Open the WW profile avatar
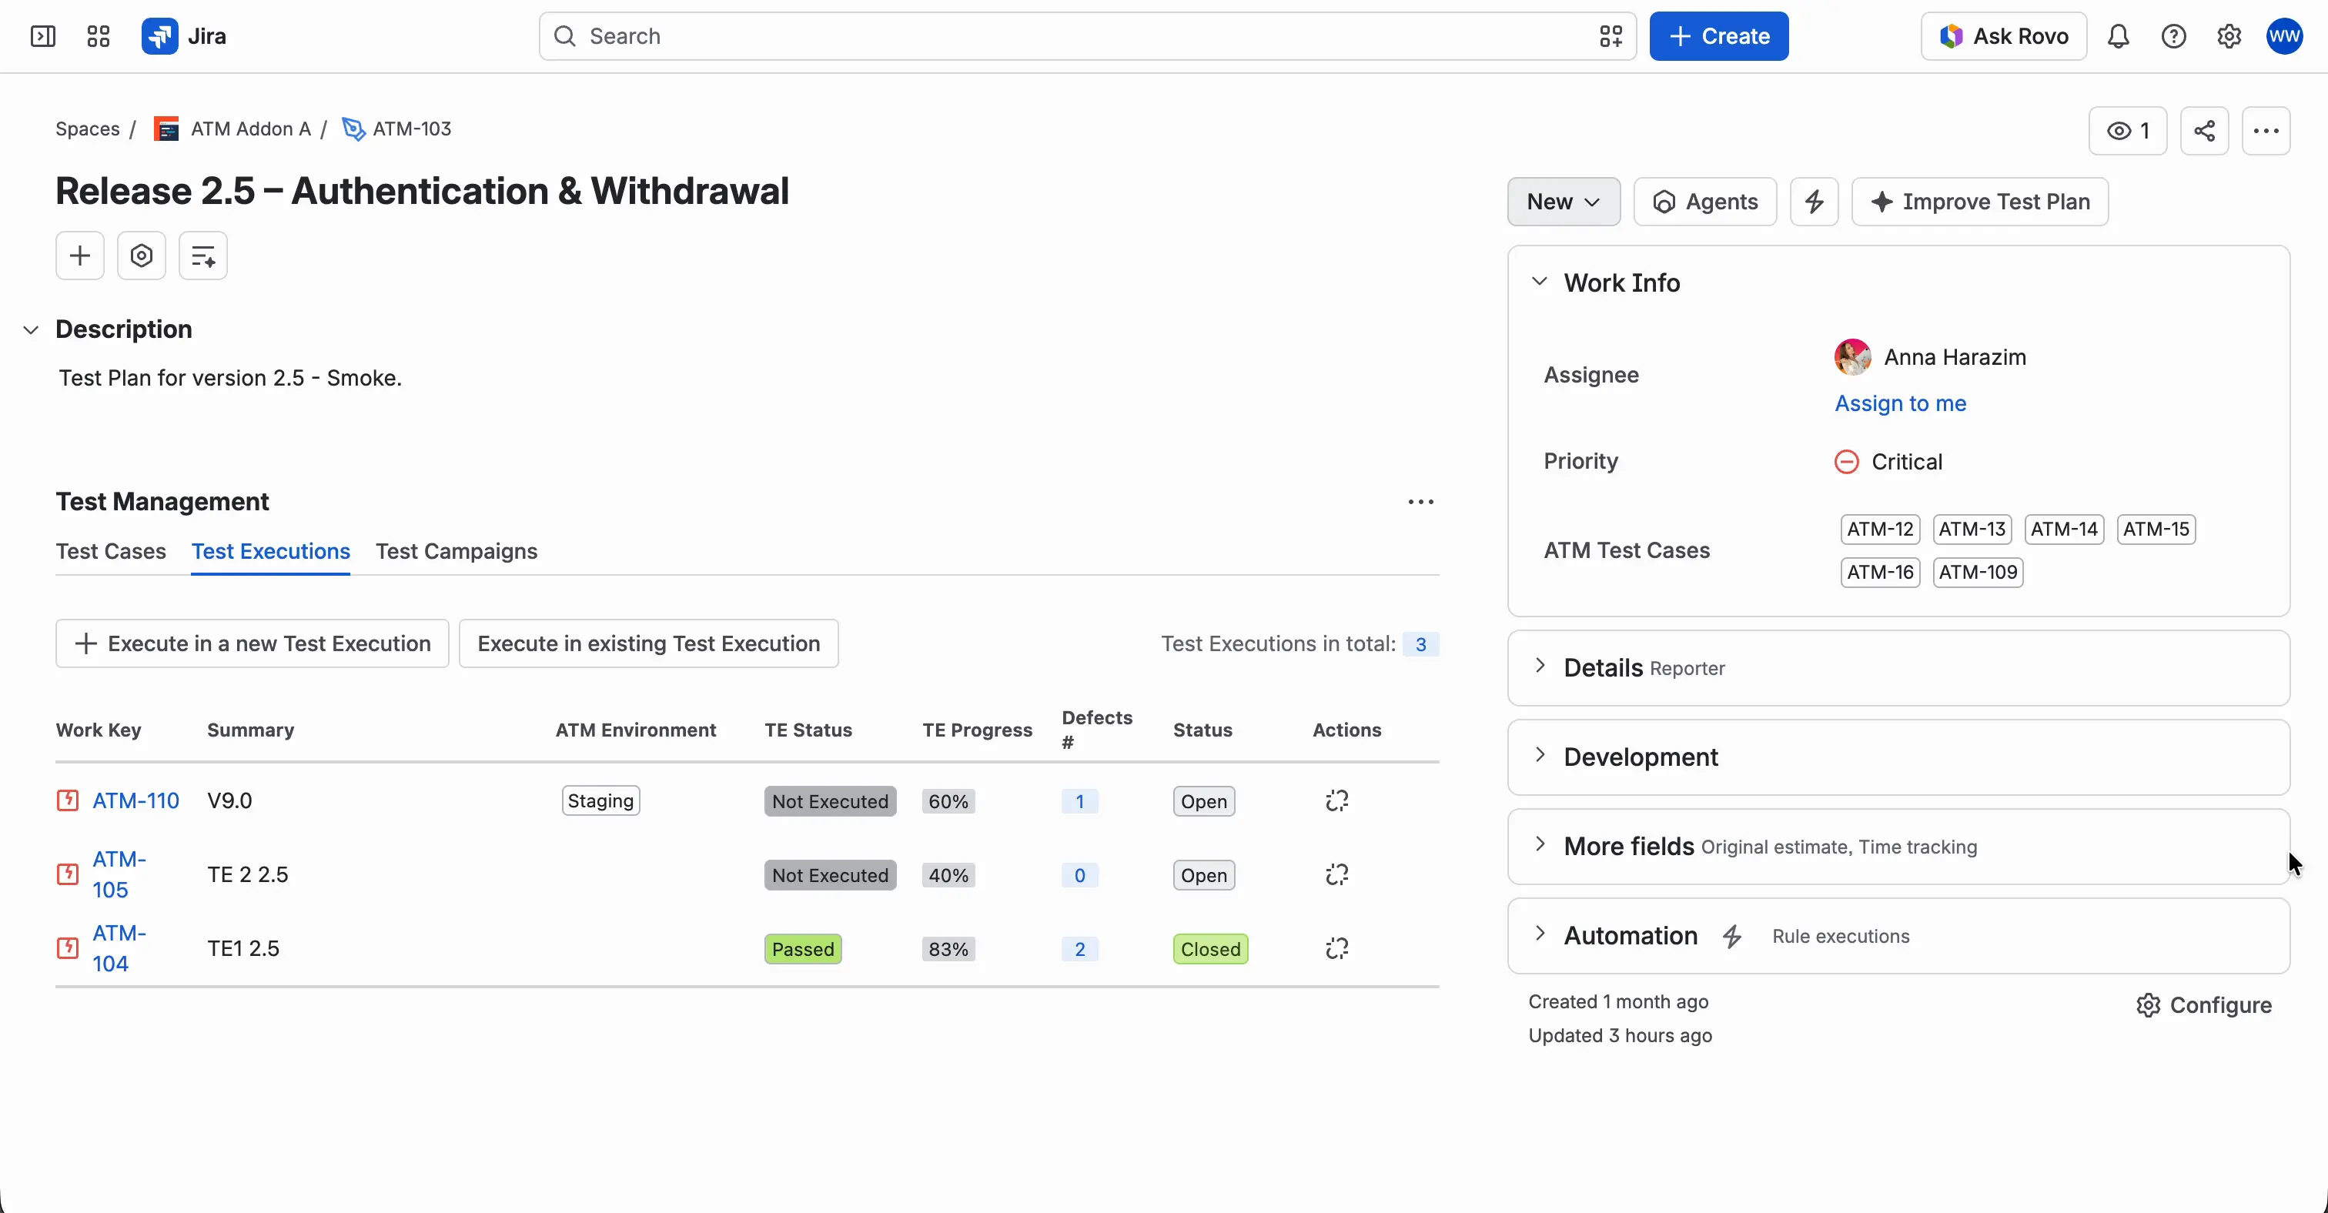 click(x=2283, y=36)
